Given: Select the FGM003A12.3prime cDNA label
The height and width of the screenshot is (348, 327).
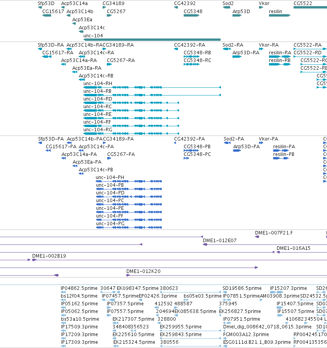Looking at the screenshot, I should coord(246,335).
